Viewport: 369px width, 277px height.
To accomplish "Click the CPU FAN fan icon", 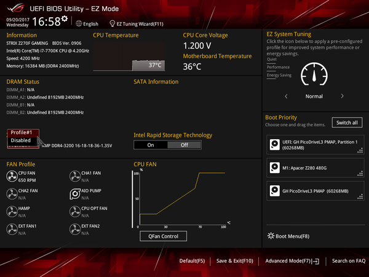I will 12,177.
